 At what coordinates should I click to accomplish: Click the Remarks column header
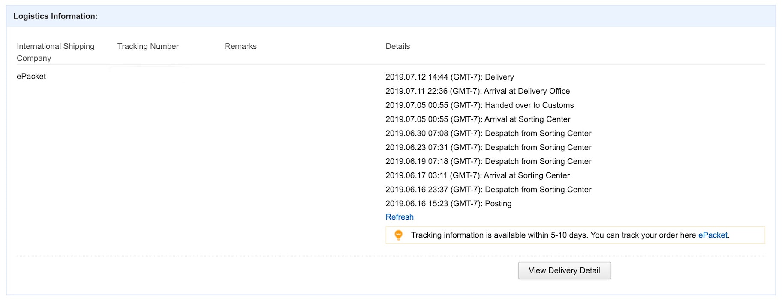coord(241,46)
